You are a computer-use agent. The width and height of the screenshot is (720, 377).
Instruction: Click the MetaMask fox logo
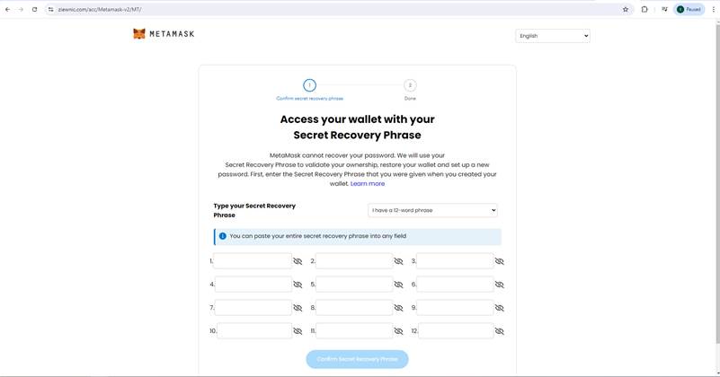[x=139, y=33]
